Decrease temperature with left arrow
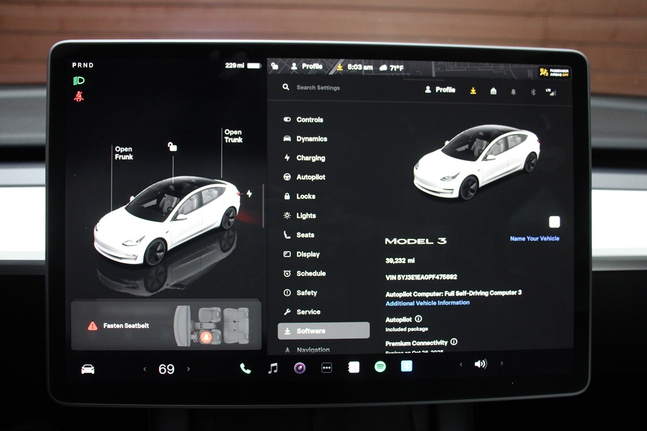 [144, 369]
